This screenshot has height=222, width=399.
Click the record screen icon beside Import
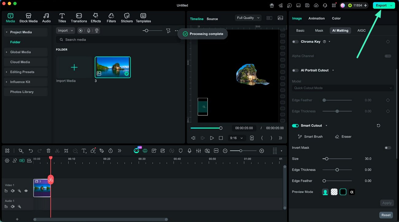[x=80, y=31]
